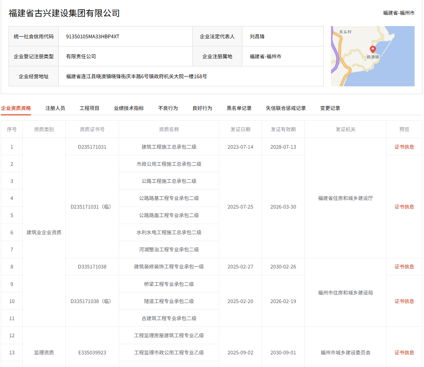Switch to the 变更记录 tab

coord(331,108)
